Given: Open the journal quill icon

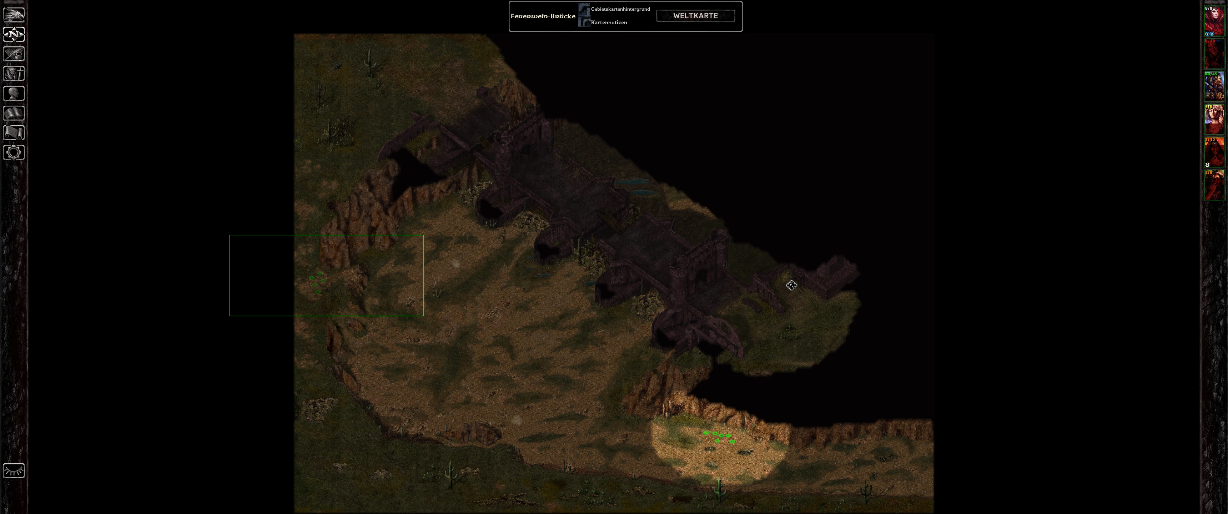Looking at the screenshot, I should coord(14,54).
